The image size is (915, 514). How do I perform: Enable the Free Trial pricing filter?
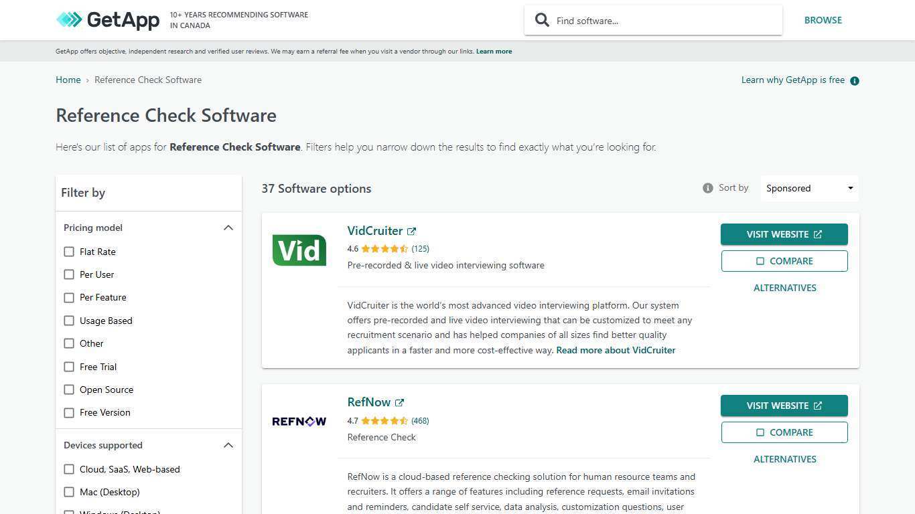coord(69,367)
